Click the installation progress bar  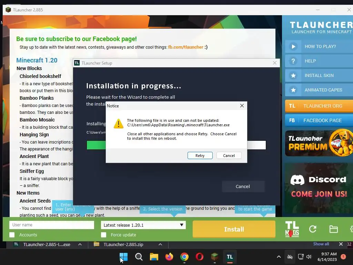coord(176,145)
